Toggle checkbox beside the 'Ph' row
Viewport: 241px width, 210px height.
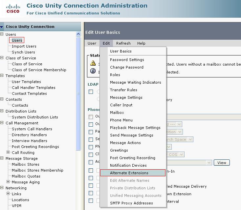coord(91,147)
